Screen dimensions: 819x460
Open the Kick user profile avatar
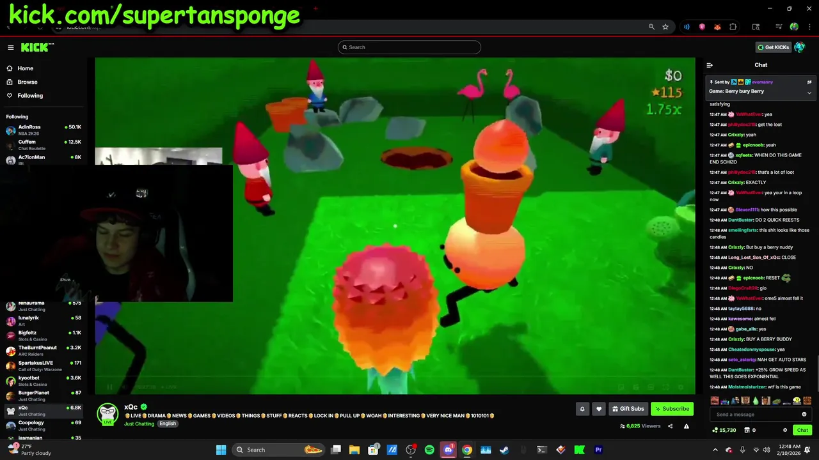(x=800, y=47)
